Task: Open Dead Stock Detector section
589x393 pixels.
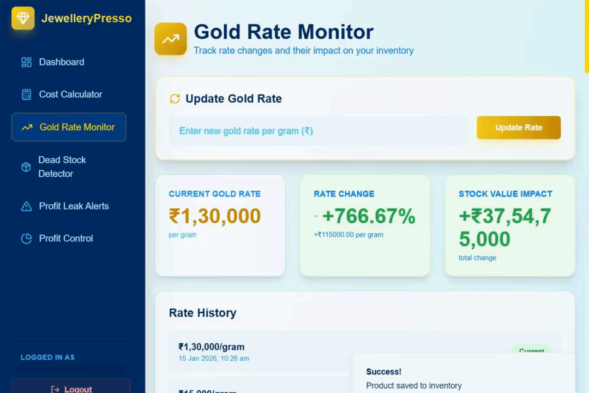Action: point(62,167)
